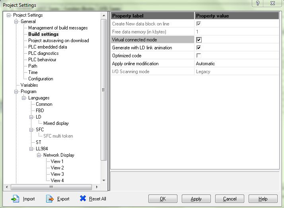The height and width of the screenshot is (208, 284).
Task: Click the Export label
Action: pyautogui.click(x=63, y=199)
